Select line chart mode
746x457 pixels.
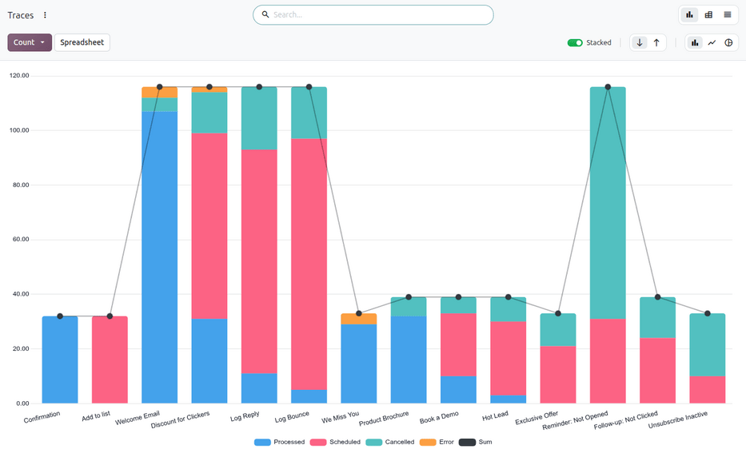(712, 43)
